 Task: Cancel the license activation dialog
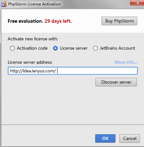[130, 138]
